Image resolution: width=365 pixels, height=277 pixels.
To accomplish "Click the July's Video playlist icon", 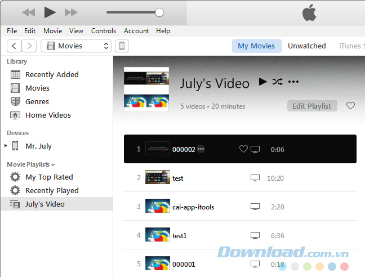I will point(15,204).
